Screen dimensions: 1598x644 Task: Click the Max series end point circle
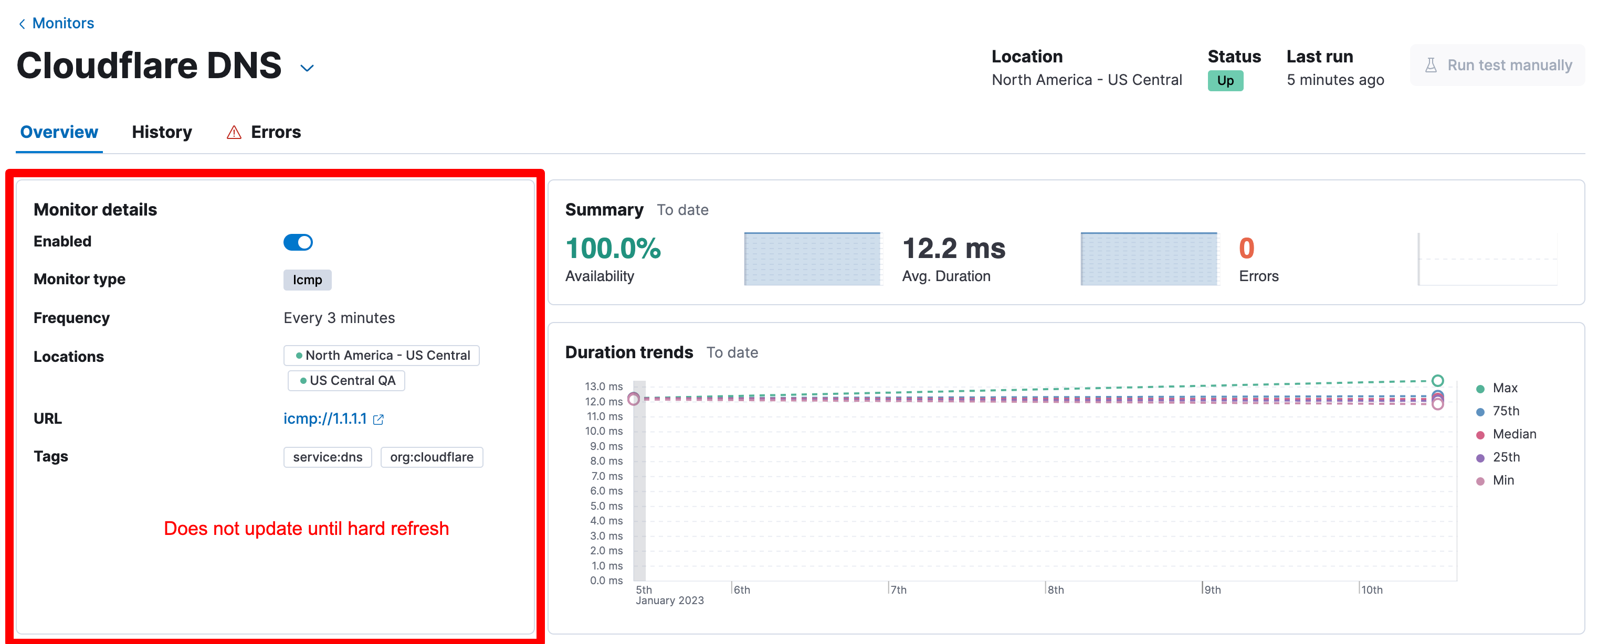tap(1437, 381)
